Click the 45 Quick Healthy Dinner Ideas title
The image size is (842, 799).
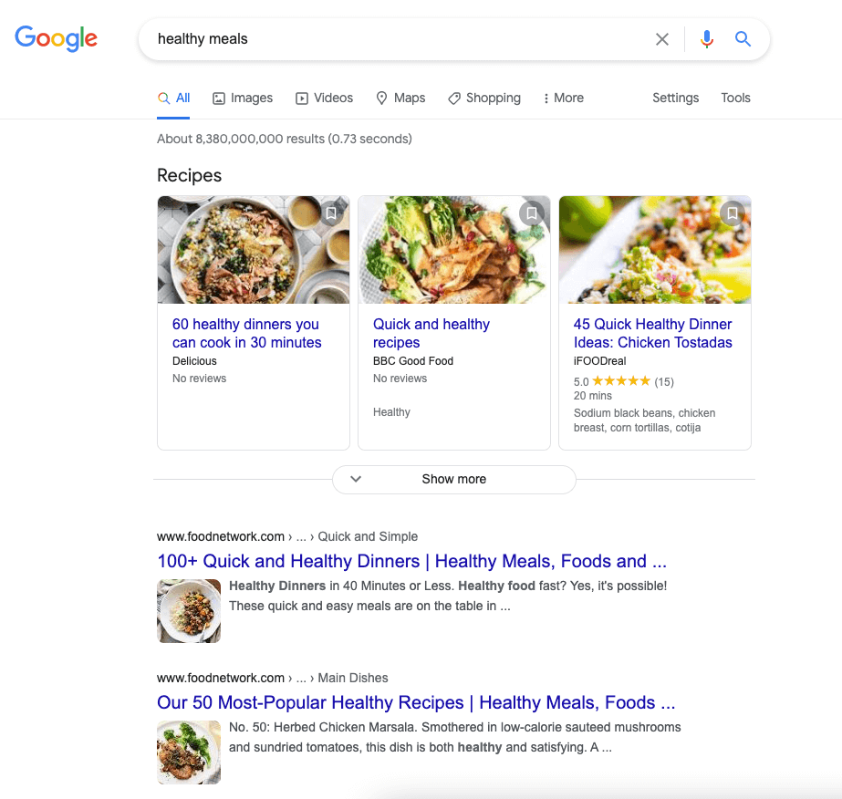pyautogui.click(x=652, y=334)
